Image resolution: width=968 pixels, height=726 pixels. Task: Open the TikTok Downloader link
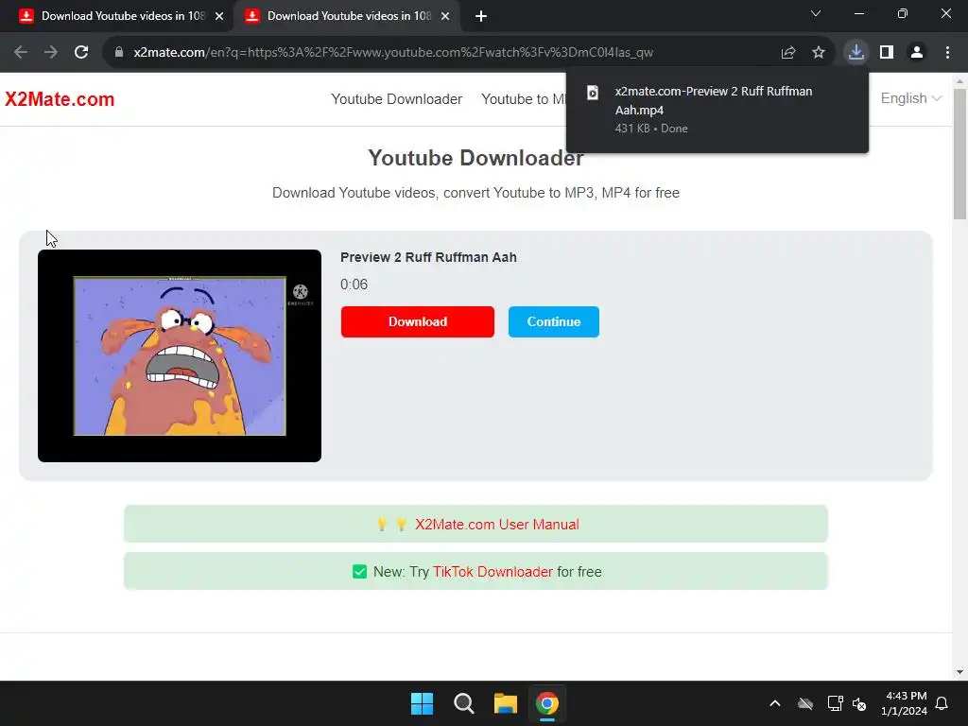coord(493,572)
